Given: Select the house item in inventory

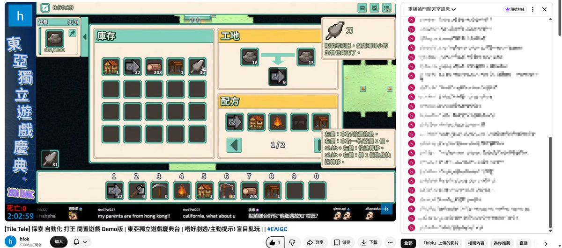Looking at the screenshot, I should click(111, 67).
